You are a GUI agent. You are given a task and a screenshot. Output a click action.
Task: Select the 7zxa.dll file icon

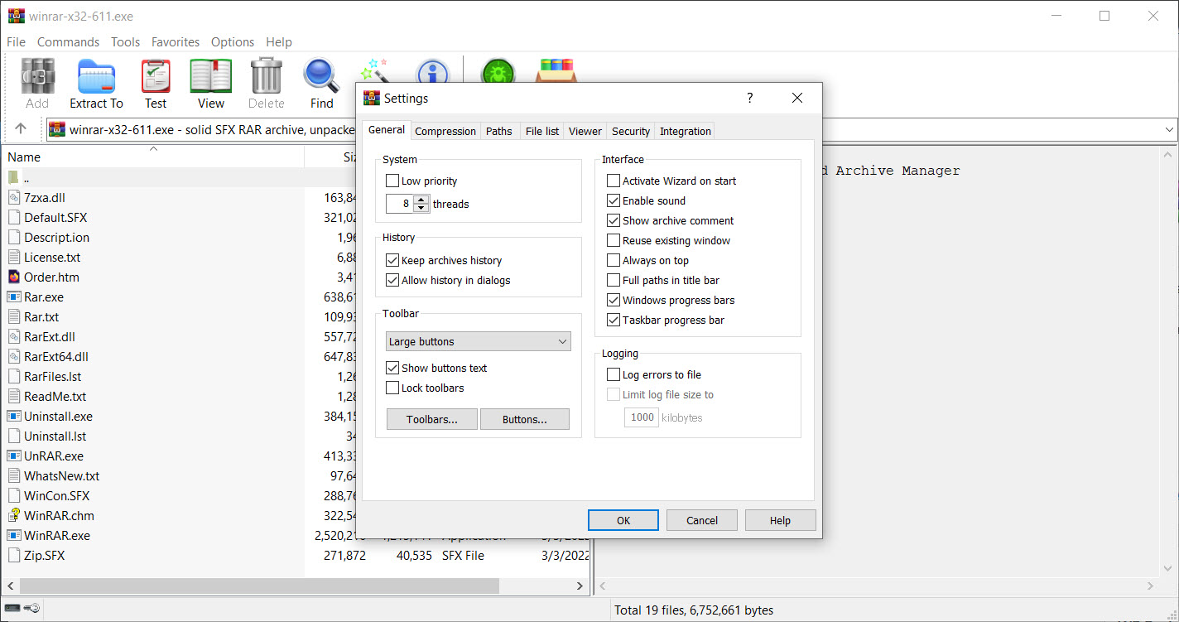(x=14, y=197)
